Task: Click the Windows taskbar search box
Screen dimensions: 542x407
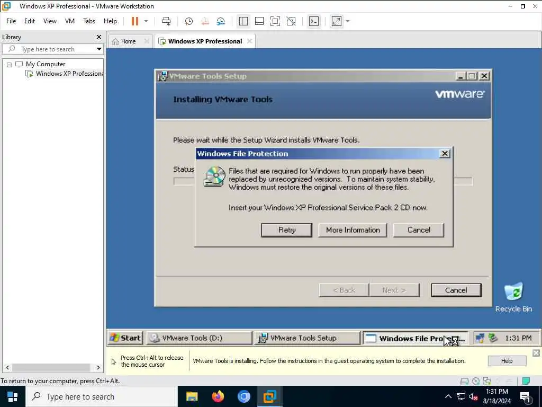Action: click(101, 396)
